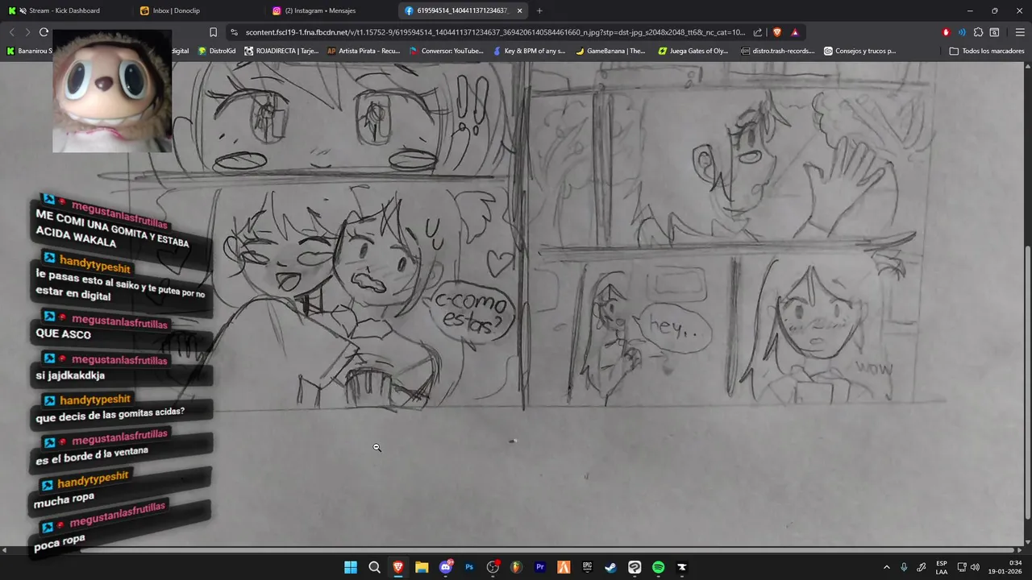1032x580 pixels.
Task: Open the Juega Gates of Olympus bookmark
Action: (x=693, y=51)
